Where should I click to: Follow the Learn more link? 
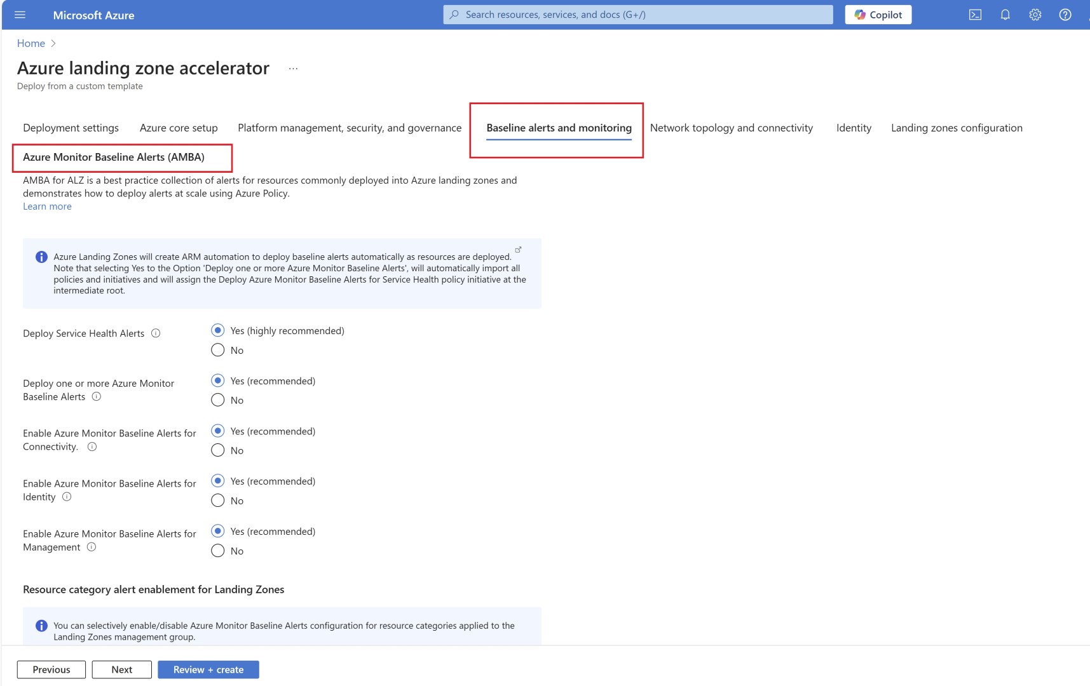pos(47,206)
